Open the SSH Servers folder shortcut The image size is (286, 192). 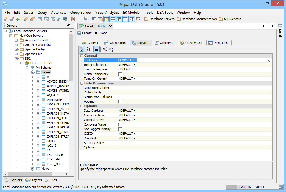[x=230, y=19]
